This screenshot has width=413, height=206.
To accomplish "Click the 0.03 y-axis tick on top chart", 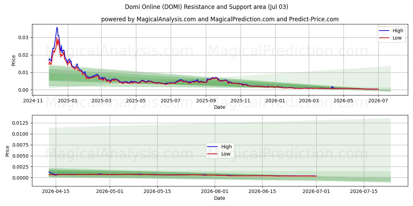I will click(x=25, y=37).
